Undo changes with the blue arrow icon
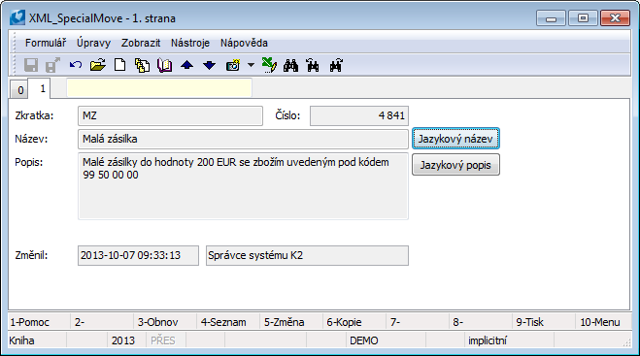 point(76,65)
